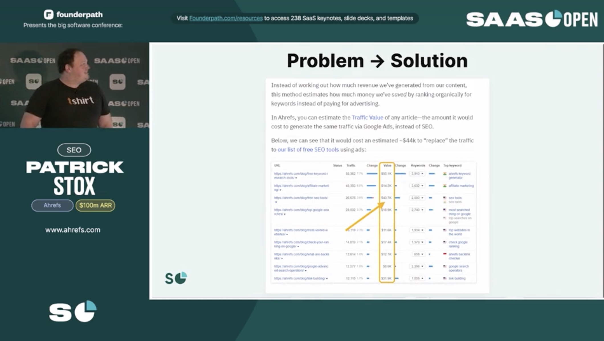This screenshot has width=604, height=341.
Task: Click the flag beside 'google search operators'
Action: point(445,266)
